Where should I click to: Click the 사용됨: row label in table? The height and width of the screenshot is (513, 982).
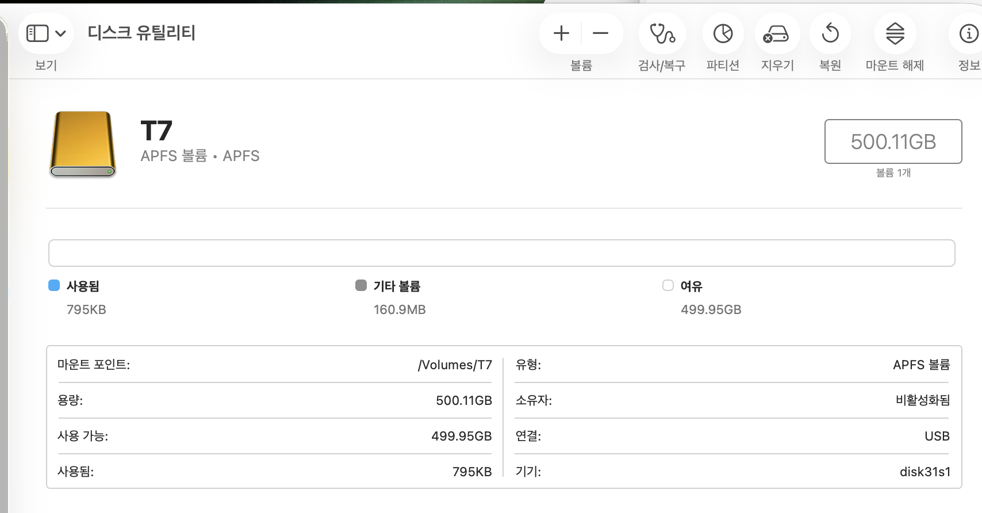click(75, 472)
